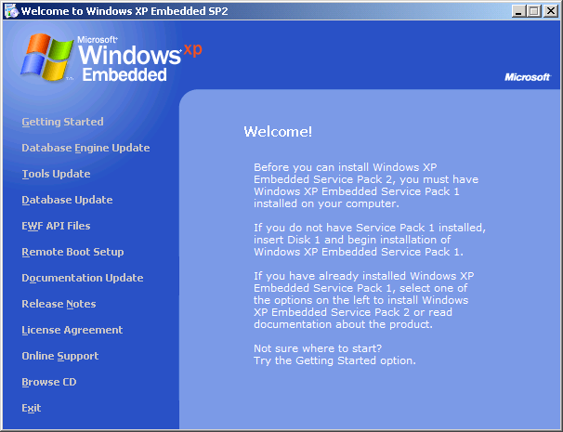Click the 'If you do not have Service Pack 1' paragraph
The height and width of the screenshot is (432, 563).
(370, 240)
